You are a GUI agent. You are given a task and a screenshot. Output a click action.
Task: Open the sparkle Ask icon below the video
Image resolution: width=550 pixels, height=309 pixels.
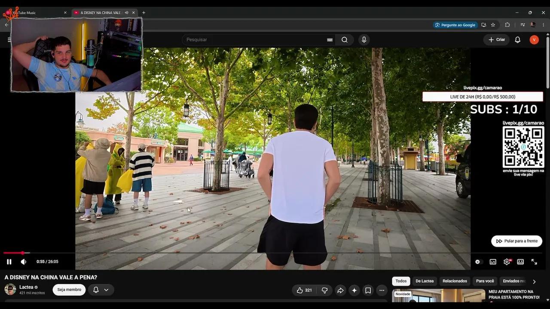point(354,291)
